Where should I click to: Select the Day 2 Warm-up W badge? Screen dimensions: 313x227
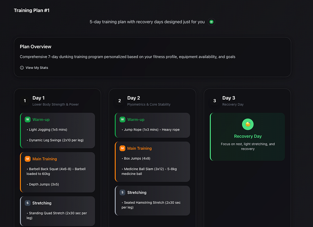click(122, 120)
